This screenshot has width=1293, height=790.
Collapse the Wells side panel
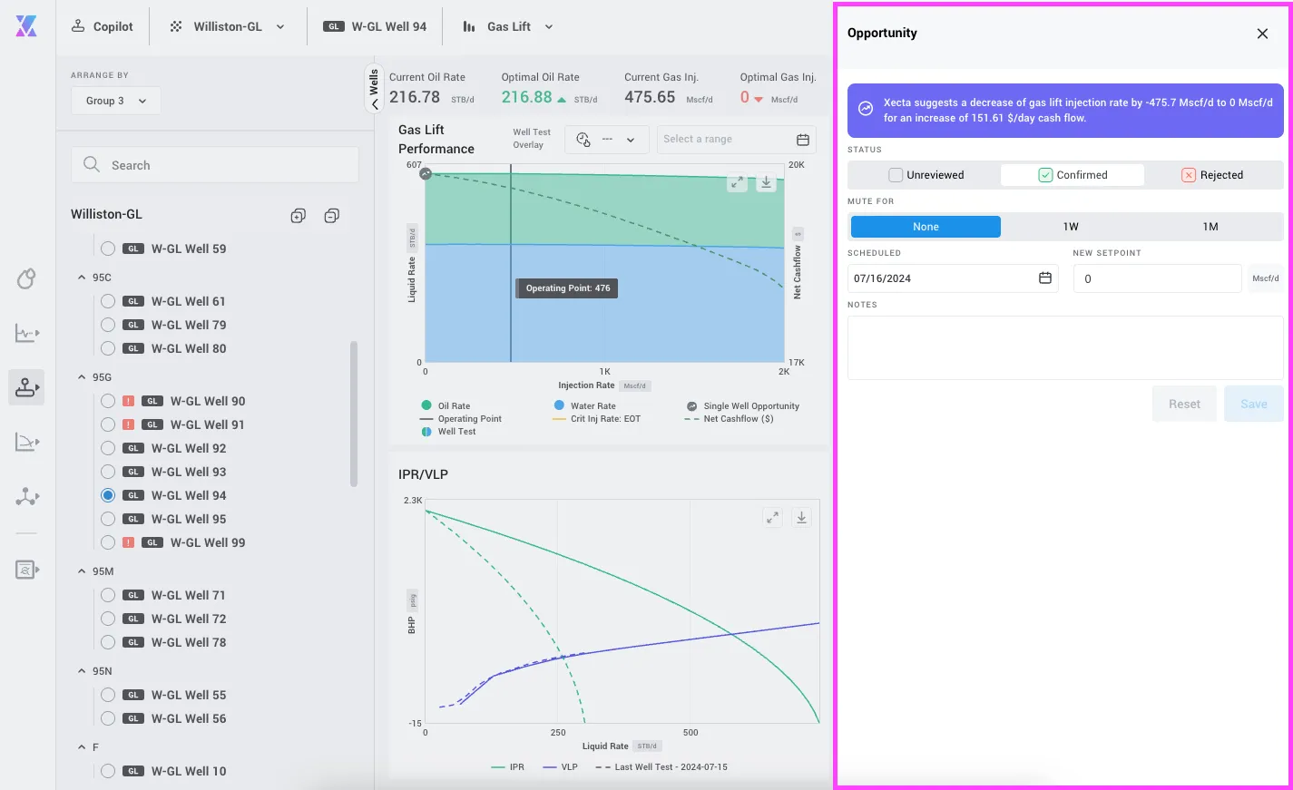(374, 89)
